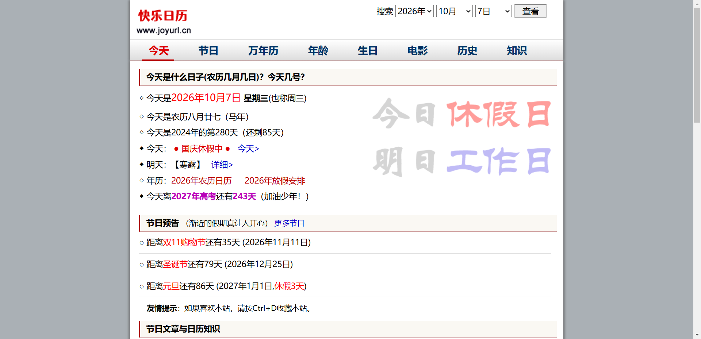Go to the 知识 tab
The image size is (701, 339).
tap(517, 50)
